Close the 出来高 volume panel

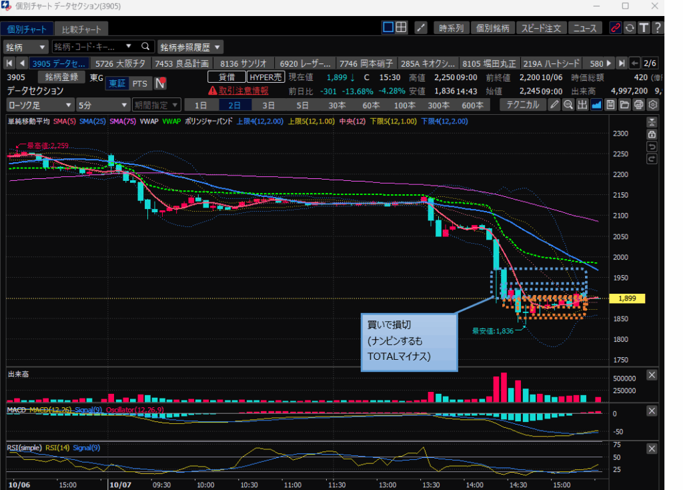click(652, 375)
